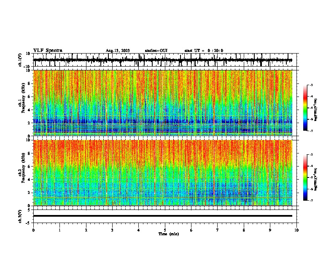Click the time axis tick label "7"
This screenshot has height=258, width=334.
(218, 230)
